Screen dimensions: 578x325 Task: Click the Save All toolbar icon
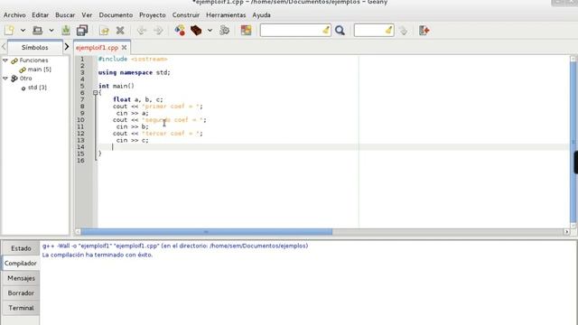[x=82, y=30]
